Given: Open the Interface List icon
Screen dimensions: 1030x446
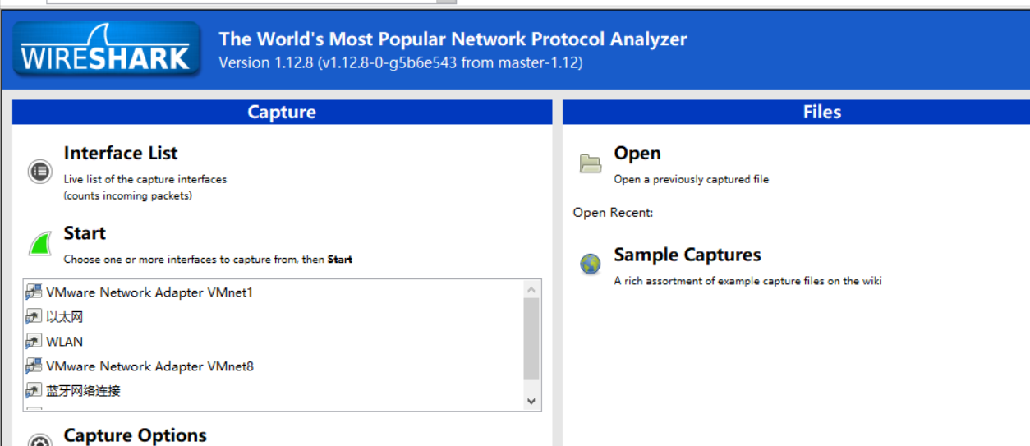Looking at the screenshot, I should point(39,171).
